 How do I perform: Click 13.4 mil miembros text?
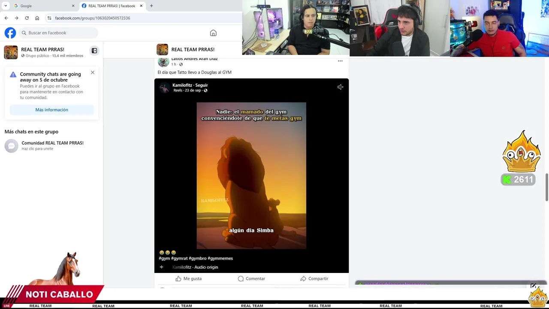click(68, 56)
